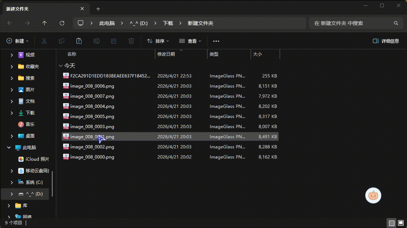The image size is (407, 228).
Task: Click 下载 in the address breadcrumb
Action: tap(168, 23)
